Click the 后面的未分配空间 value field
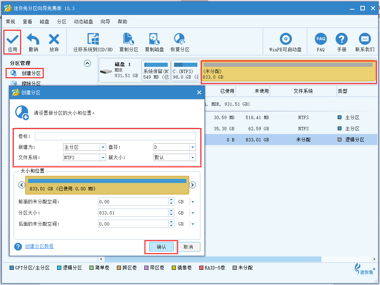The image size is (380, 285). (133, 224)
